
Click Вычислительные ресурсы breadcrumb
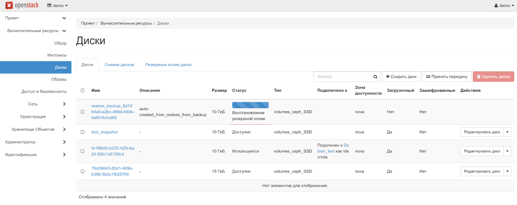(x=126, y=23)
